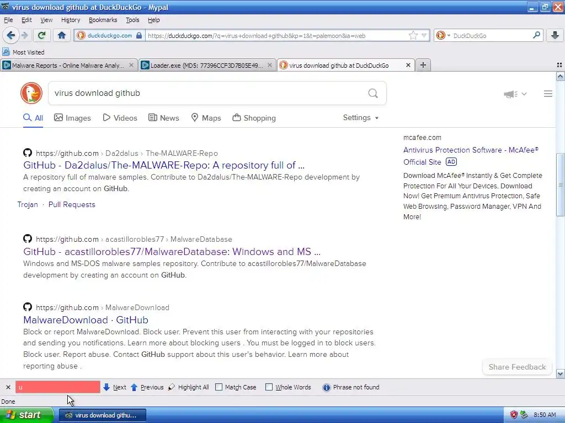This screenshot has height=423, width=565.
Task: Switch to Shopping results
Action: pyautogui.click(x=254, y=118)
